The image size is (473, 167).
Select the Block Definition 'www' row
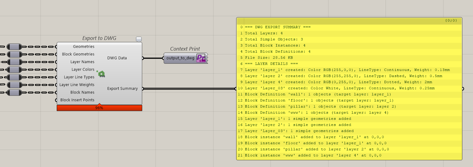click(349, 113)
